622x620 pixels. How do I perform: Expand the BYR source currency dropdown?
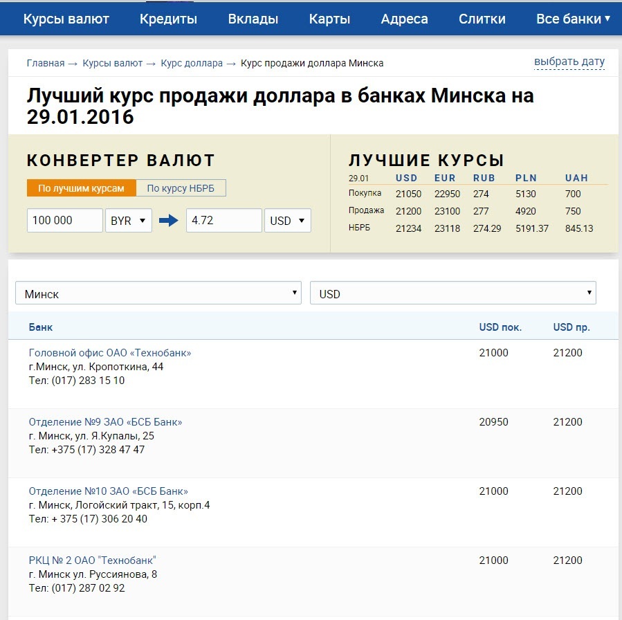pyautogui.click(x=128, y=221)
